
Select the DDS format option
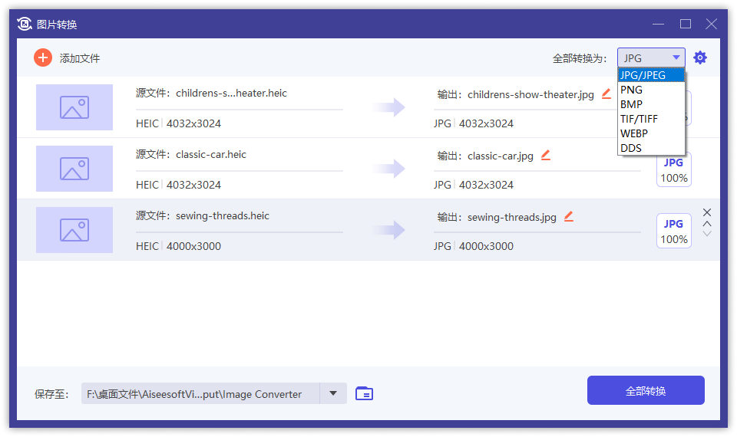tap(630, 148)
